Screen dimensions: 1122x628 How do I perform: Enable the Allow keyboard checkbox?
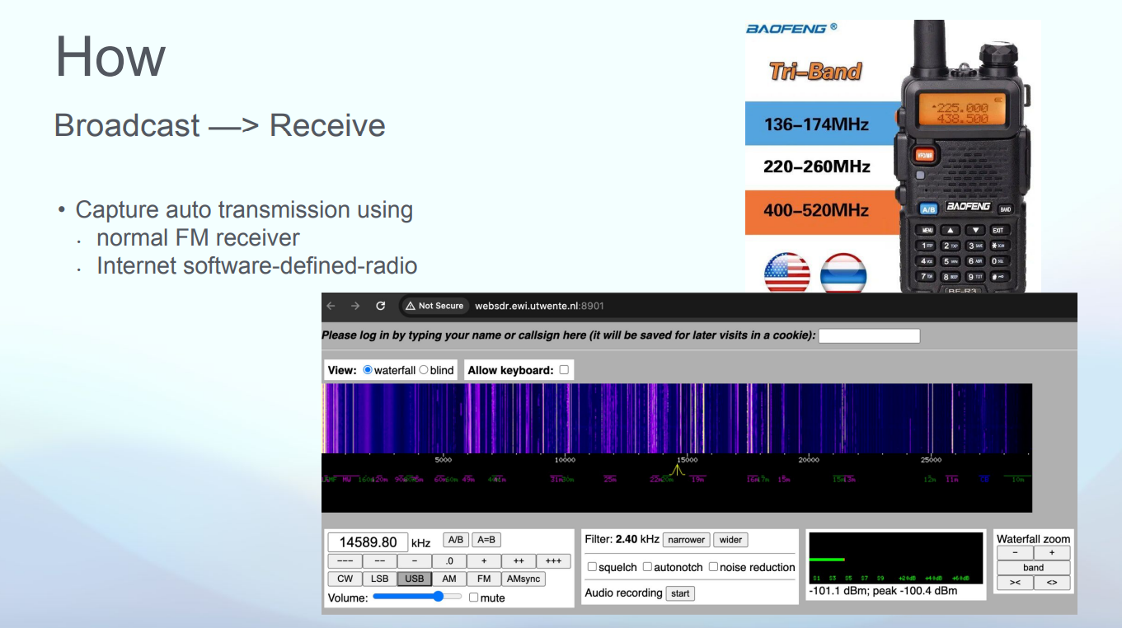coord(564,370)
